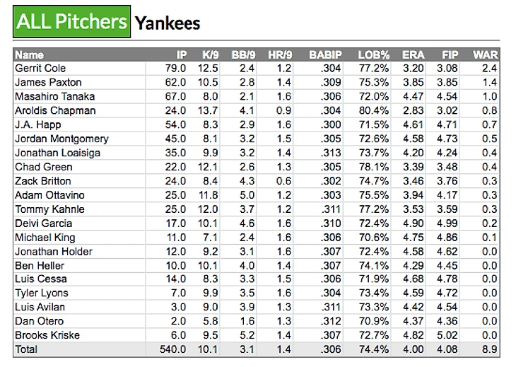Sort by the BABIP column header
The image size is (516, 367).
325,54
